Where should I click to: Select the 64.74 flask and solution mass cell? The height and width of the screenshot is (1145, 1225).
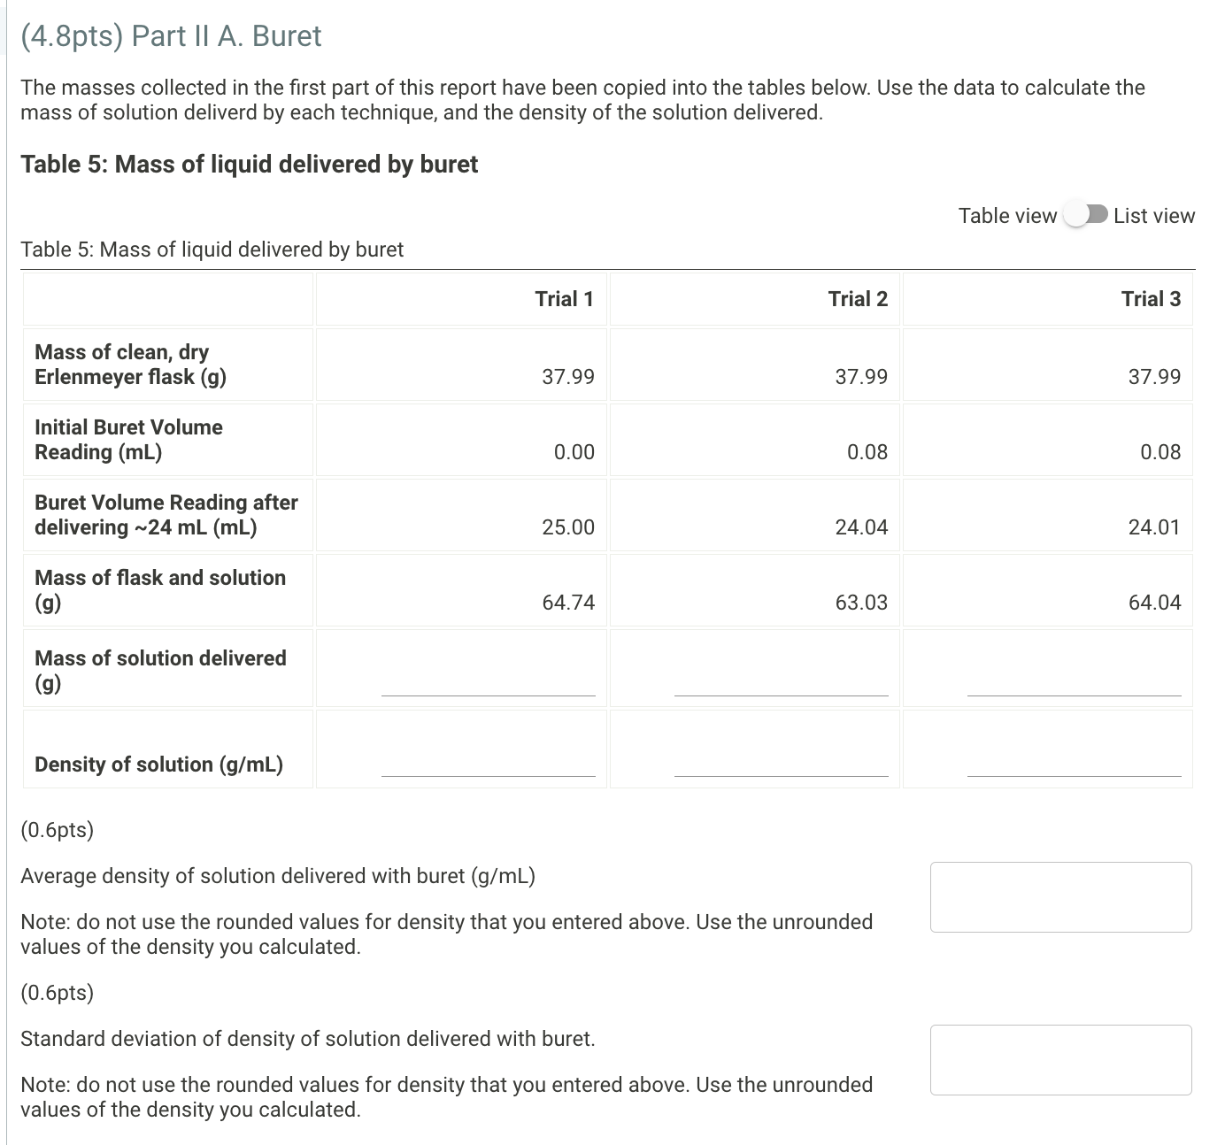tap(566, 602)
